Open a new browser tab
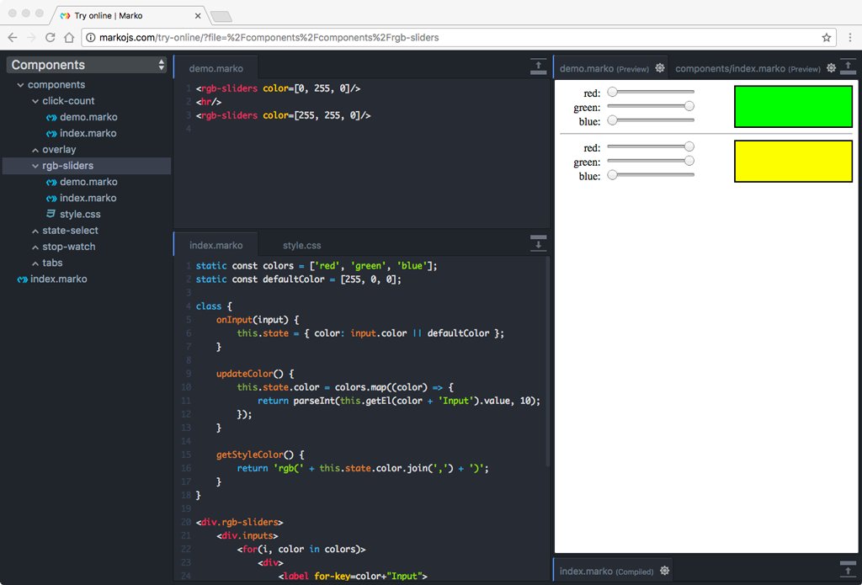This screenshot has width=862, height=585. 221,17
